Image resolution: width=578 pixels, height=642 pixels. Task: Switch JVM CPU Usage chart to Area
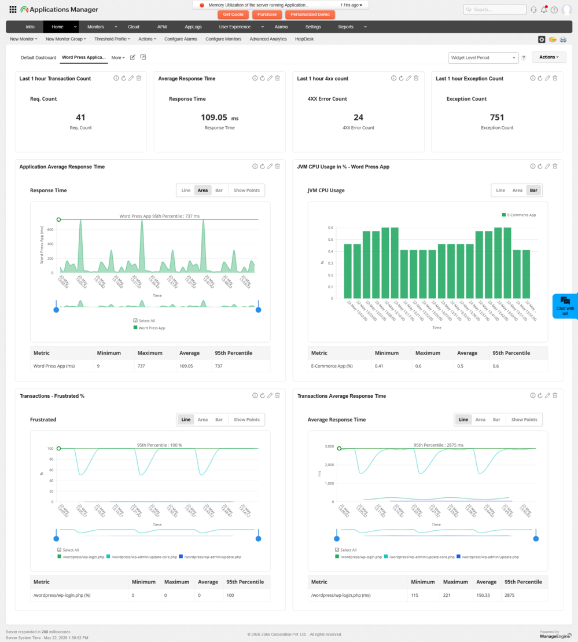[517, 190]
